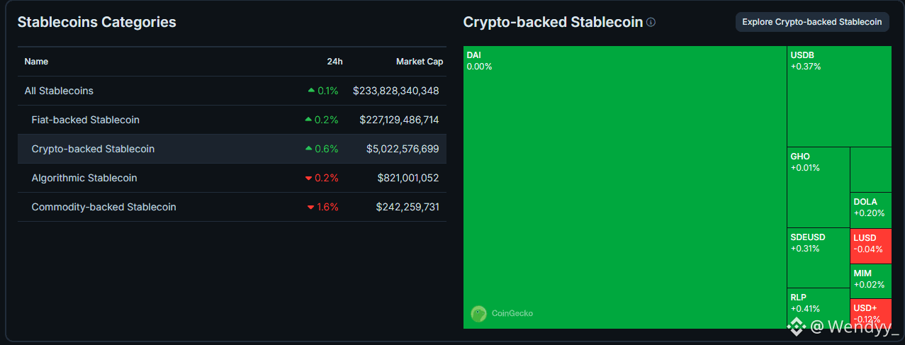Click the green up arrow in Fiat-backed row

[308, 120]
